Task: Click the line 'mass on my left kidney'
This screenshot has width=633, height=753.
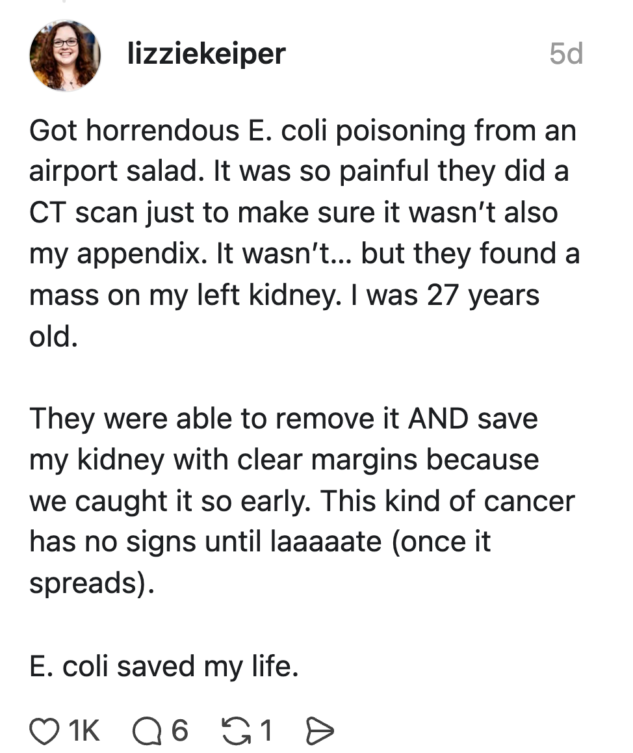Action: [x=284, y=295]
